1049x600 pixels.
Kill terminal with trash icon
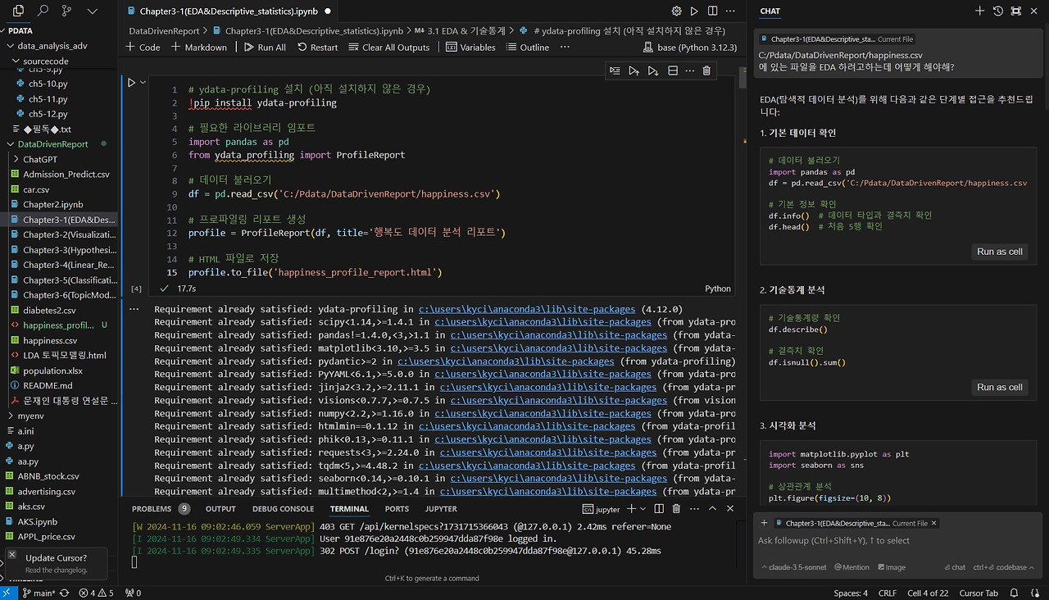(x=675, y=509)
